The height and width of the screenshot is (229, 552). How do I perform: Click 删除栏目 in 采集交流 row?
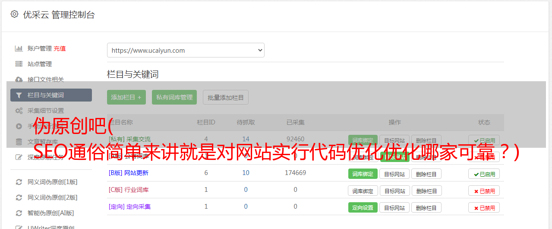click(426, 140)
